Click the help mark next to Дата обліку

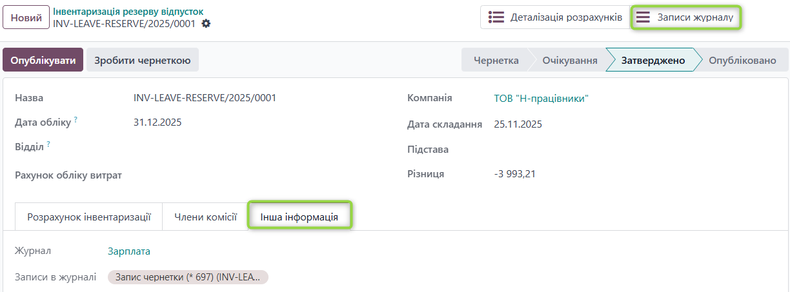76,119
